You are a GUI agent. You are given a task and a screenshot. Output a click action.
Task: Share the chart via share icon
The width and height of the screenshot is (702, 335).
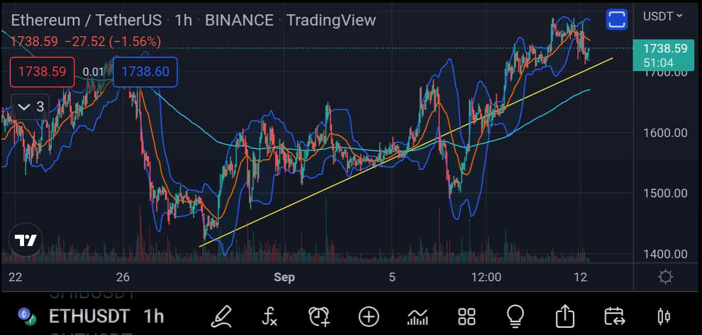click(565, 317)
